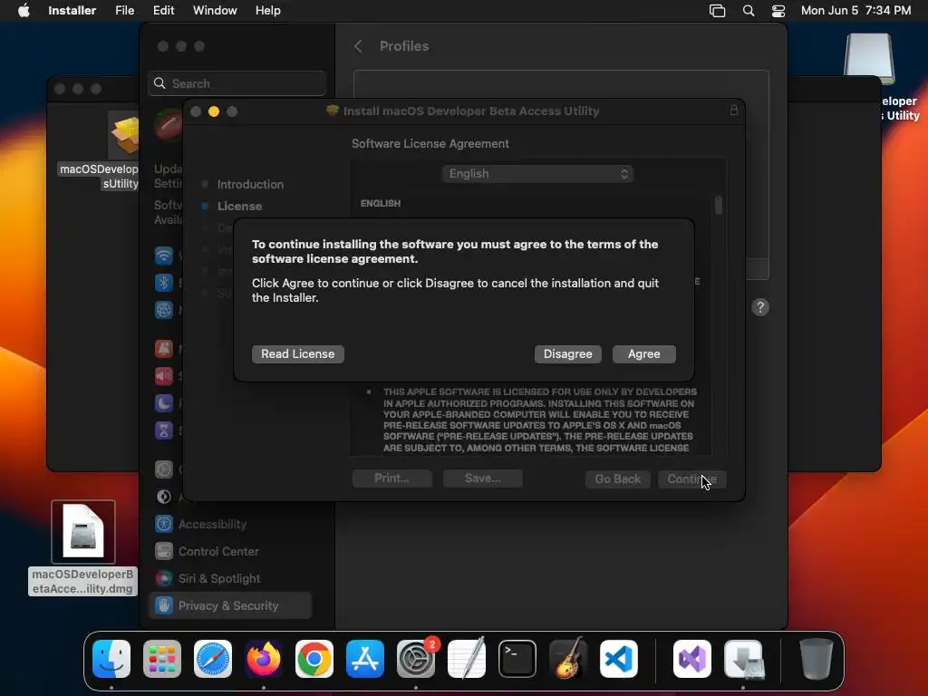Open the File menu
Viewport: 928px width, 696px height.
point(124,11)
